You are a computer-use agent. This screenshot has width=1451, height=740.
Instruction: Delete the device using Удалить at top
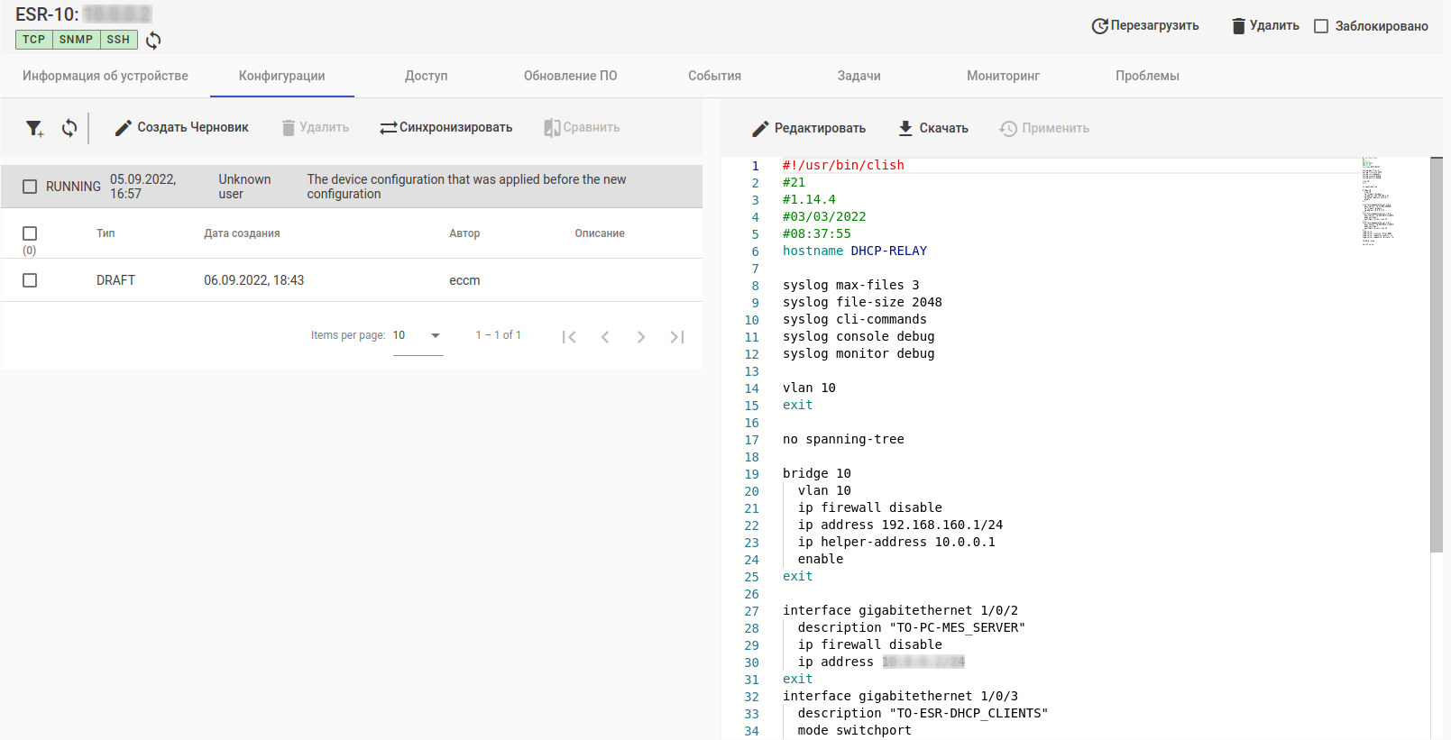1265,26
